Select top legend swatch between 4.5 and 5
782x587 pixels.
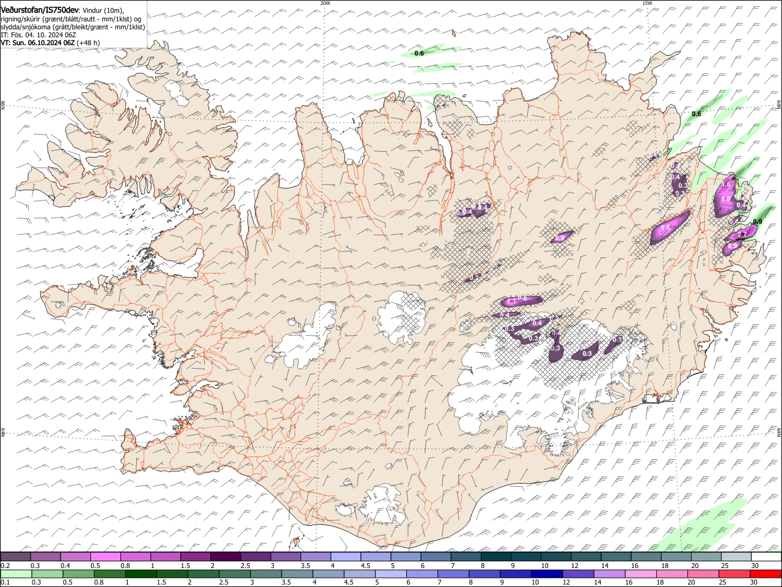pyautogui.click(x=376, y=557)
